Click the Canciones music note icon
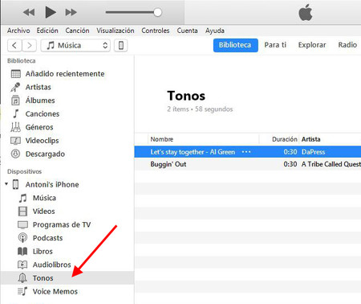The image size is (361, 304). pos(16,113)
